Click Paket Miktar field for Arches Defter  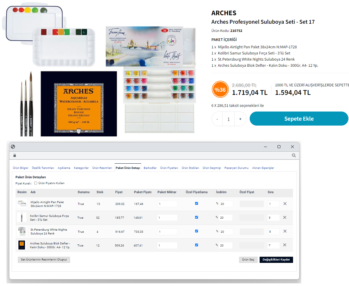pyautogui.click(x=167, y=245)
